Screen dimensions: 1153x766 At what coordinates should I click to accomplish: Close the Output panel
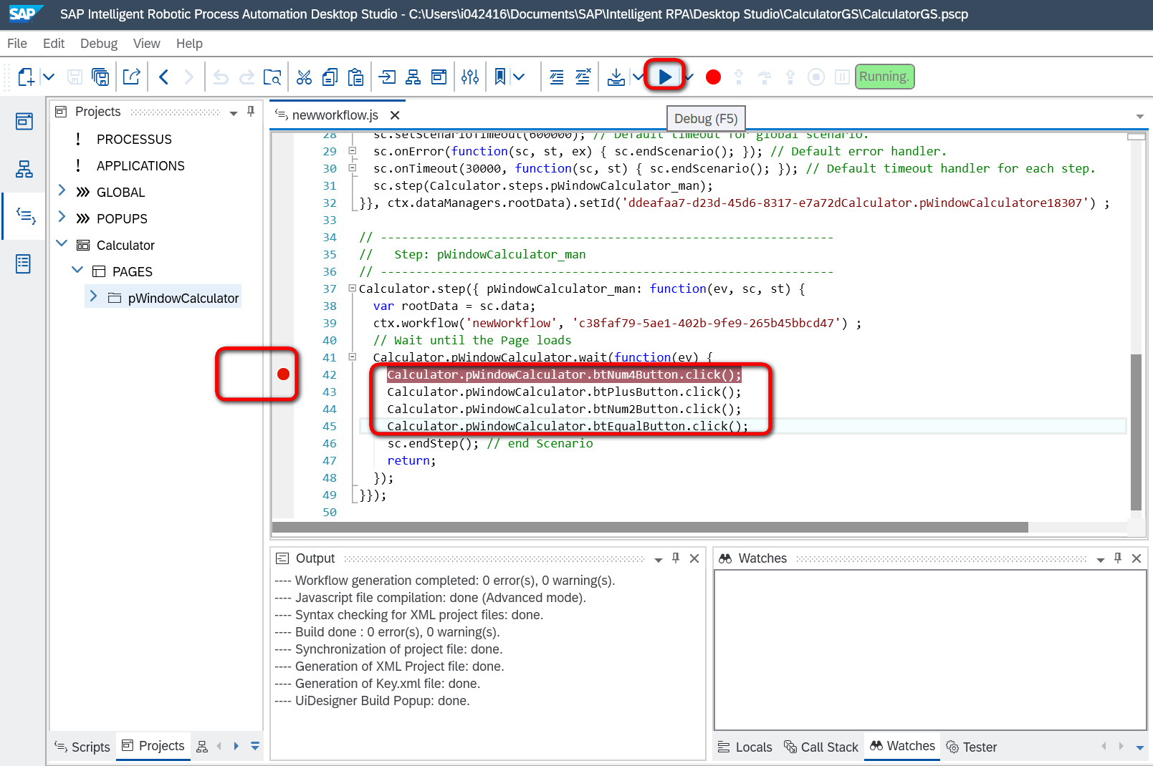point(694,558)
